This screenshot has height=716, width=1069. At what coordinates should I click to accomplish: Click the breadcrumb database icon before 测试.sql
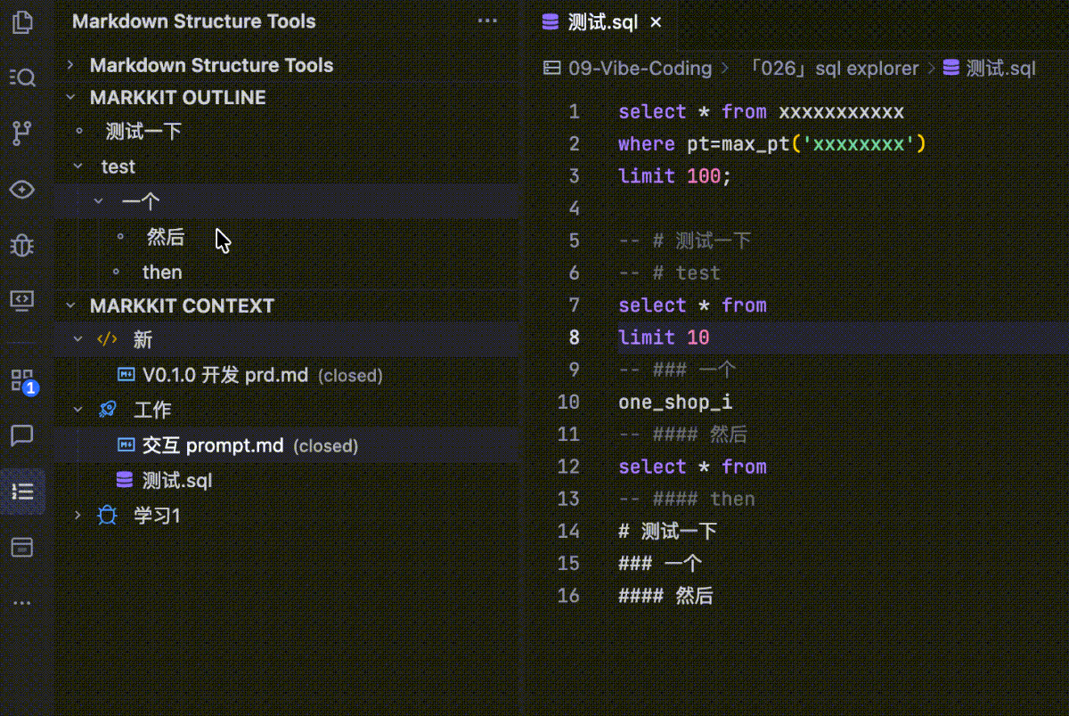point(951,68)
